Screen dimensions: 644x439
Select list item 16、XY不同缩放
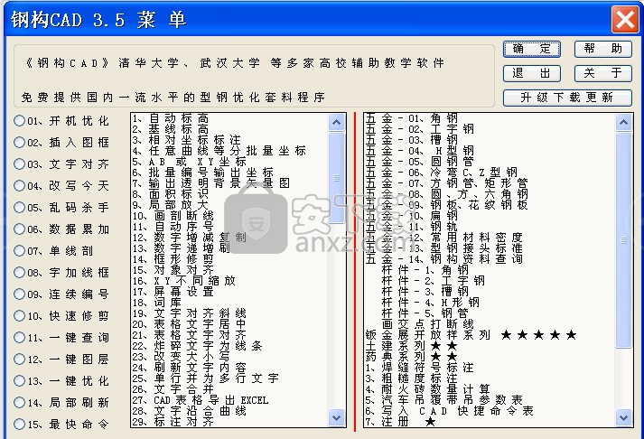coord(183,281)
